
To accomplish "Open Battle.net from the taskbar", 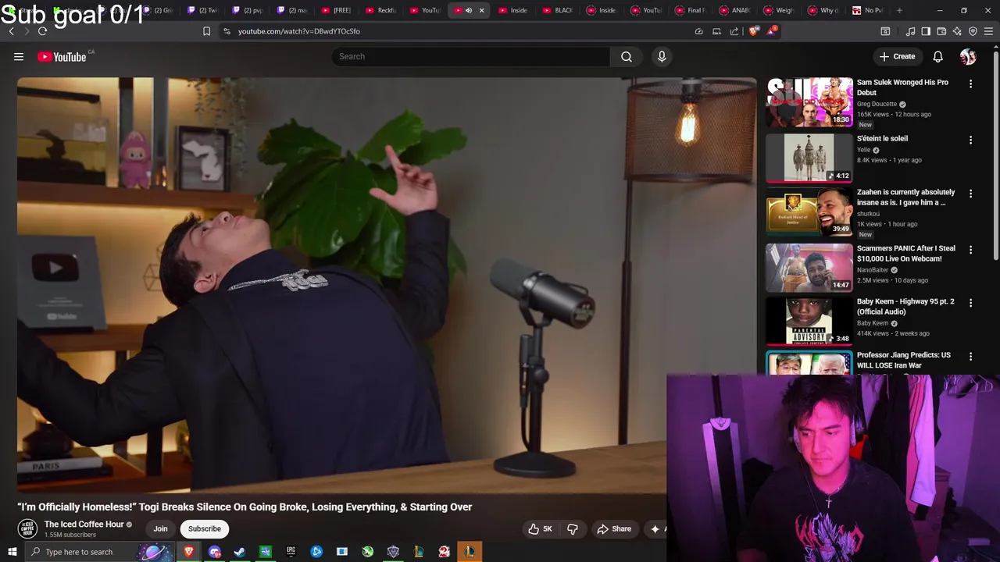I will pyautogui.click(x=316, y=552).
